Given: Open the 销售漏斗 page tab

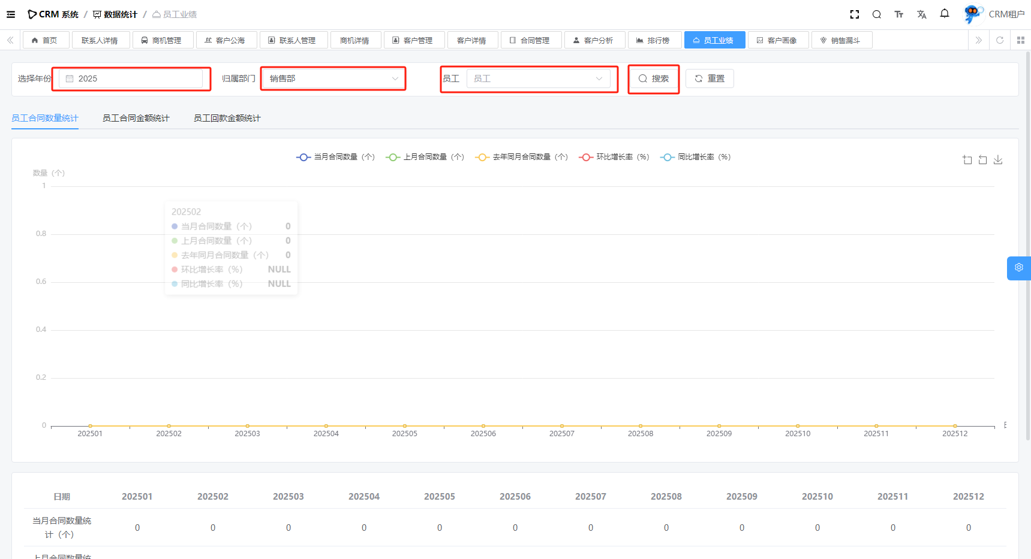Looking at the screenshot, I should [841, 40].
